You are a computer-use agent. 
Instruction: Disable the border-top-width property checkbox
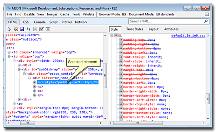(121, 87)
